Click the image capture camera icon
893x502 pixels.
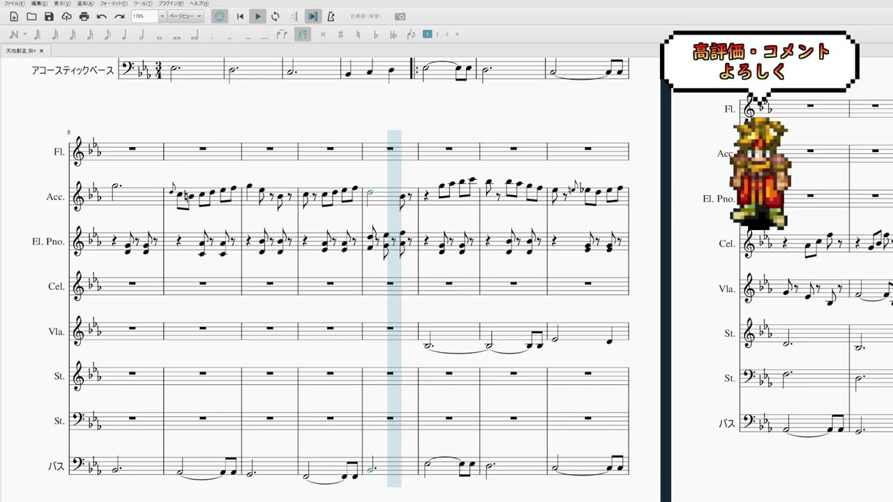pos(400,16)
